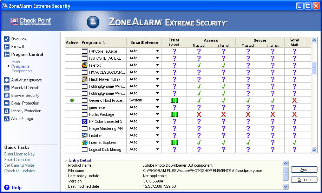Screen dimensions: 322x193
Task: Open SmartDefense dropdown for Logical Disk Manager
Action: (157, 149)
